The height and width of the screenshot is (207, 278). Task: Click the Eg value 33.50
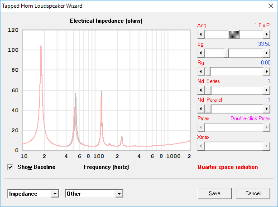pyautogui.click(x=264, y=44)
